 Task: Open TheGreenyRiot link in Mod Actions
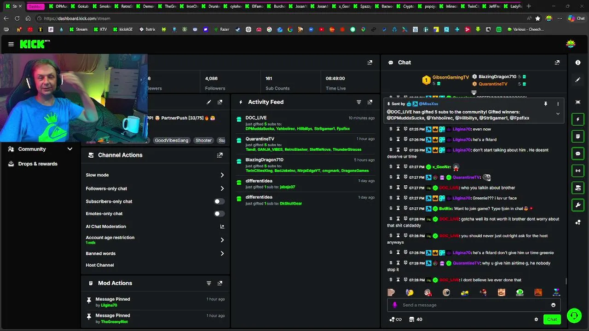tap(114, 322)
